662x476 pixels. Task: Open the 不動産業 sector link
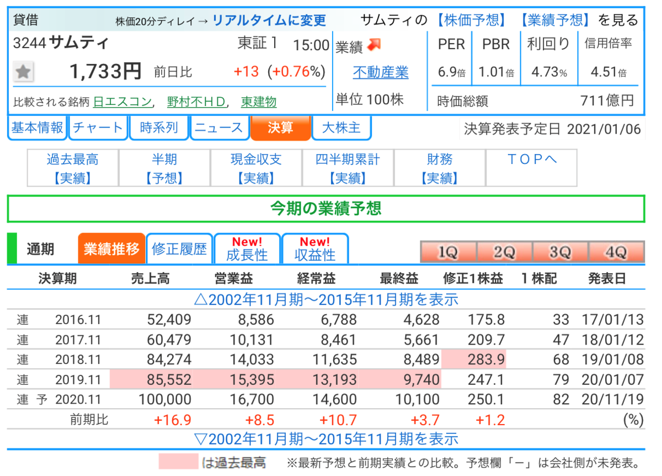[381, 72]
